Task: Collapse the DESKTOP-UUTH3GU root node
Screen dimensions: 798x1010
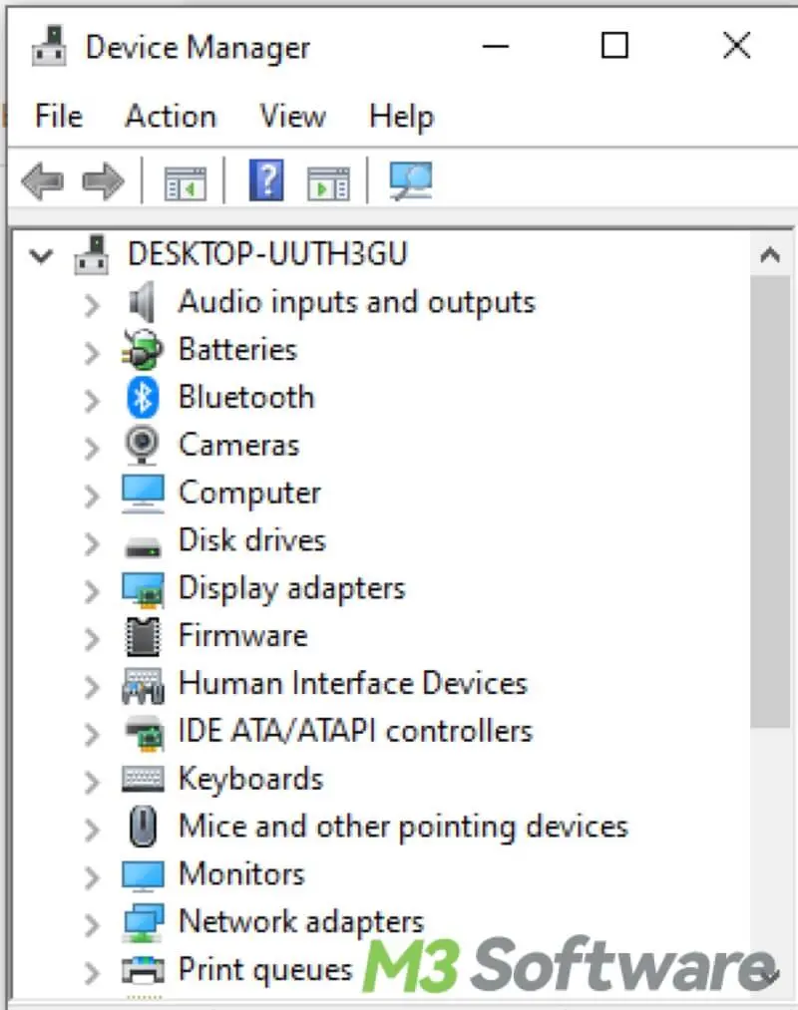Action: (41, 256)
